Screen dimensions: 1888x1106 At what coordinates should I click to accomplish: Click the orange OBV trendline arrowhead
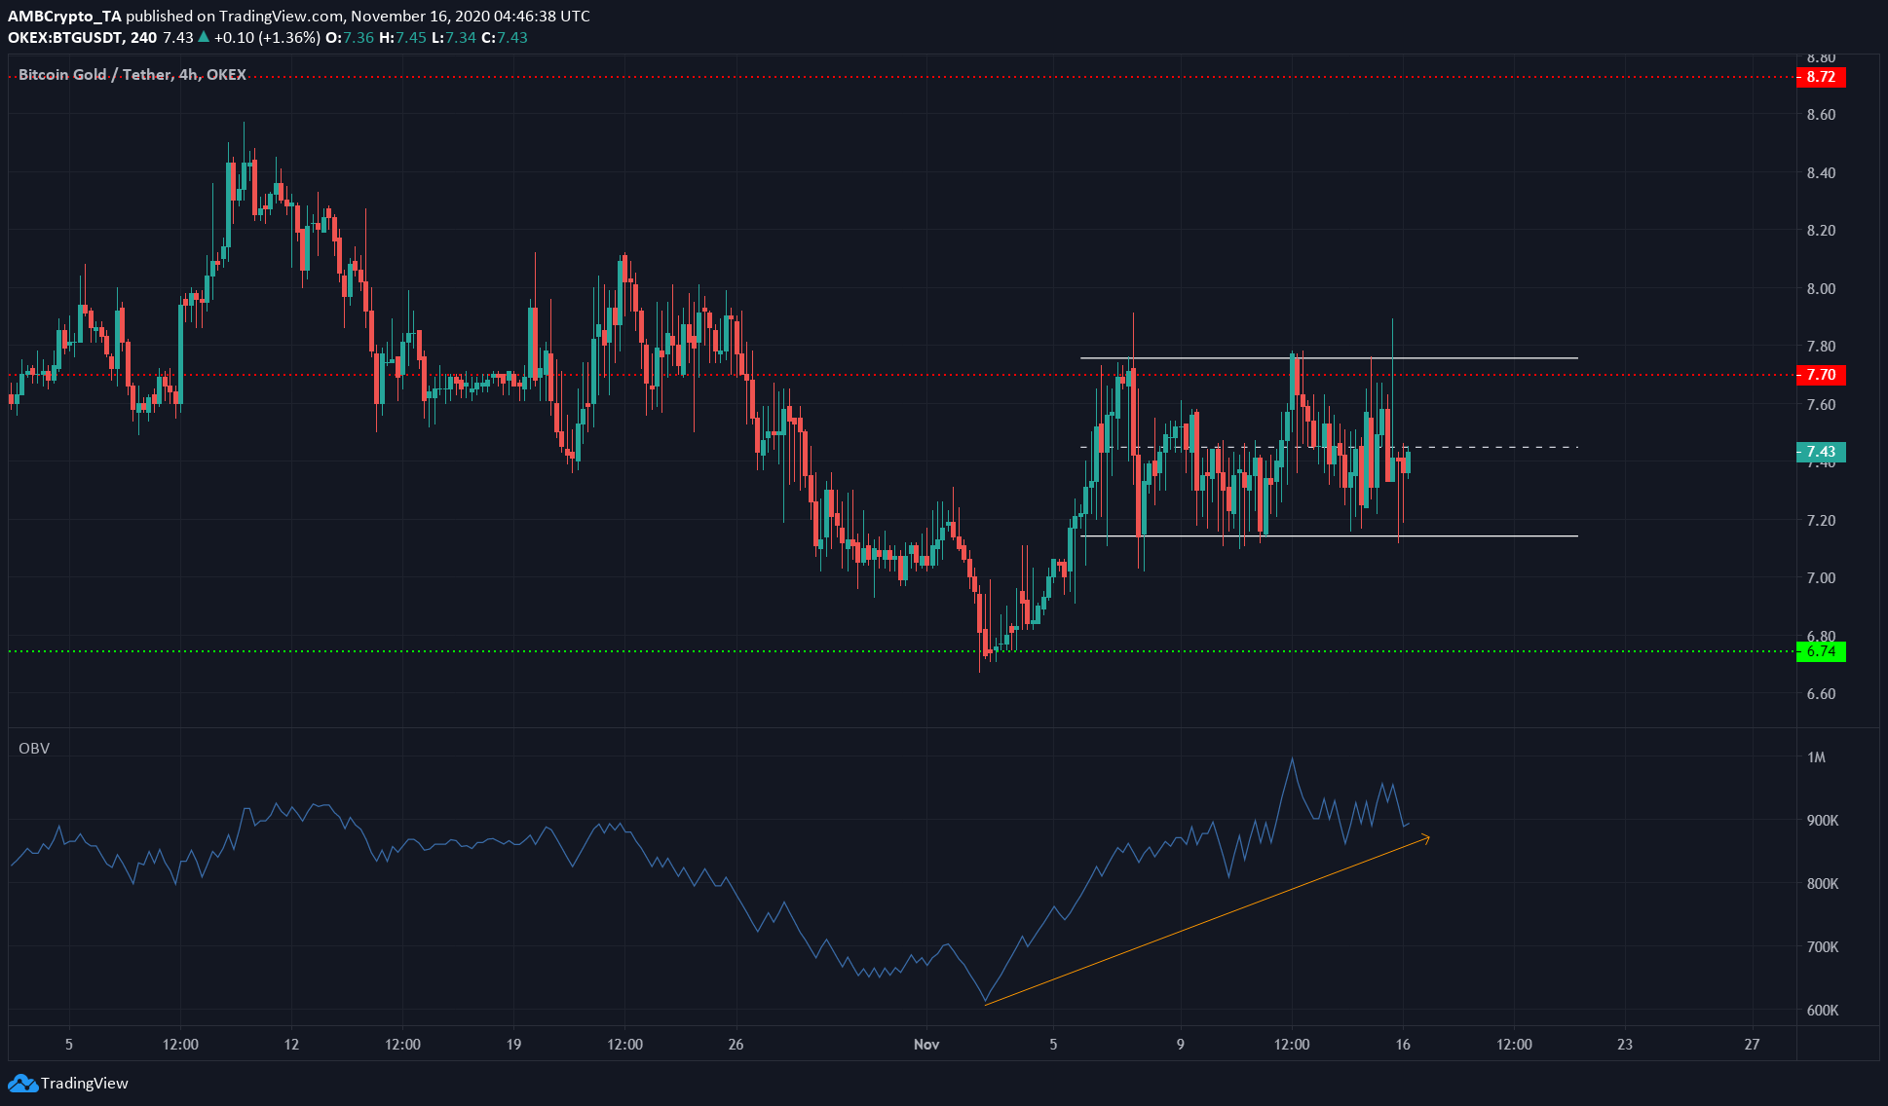point(1425,837)
